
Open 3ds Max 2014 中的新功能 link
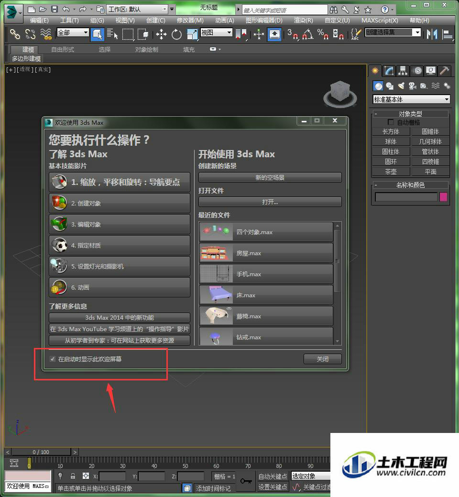point(119,318)
